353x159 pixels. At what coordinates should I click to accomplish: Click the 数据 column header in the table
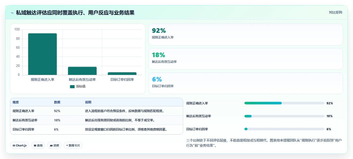click(57, 102)
